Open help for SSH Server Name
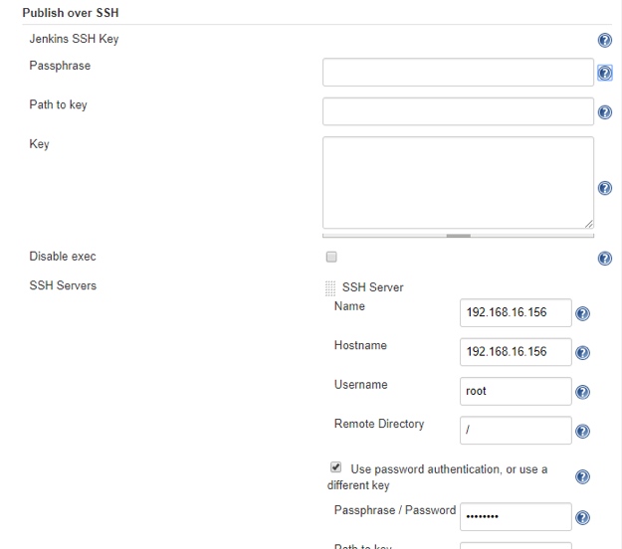Image resolution: width=622 pixels, height=549 pixels. (x=583, y=313)
